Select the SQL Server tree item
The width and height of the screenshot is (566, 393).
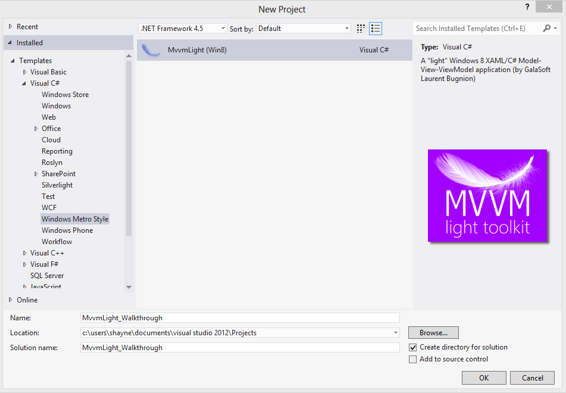point(47,276)
